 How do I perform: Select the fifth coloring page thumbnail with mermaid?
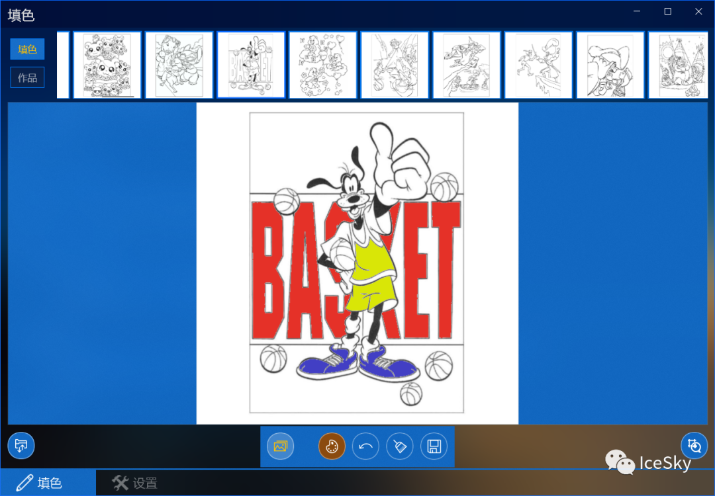point(395,65)
